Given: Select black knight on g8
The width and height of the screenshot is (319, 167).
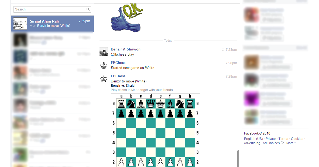Looking at the screenshot, I should click(x=180, y=104).
